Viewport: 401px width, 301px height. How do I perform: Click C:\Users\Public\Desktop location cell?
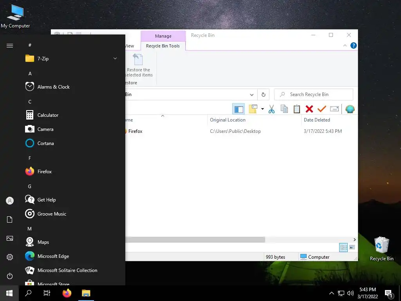[x=235, y=131]
